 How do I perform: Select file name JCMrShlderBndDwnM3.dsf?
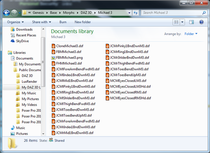[x=129, y=58]
